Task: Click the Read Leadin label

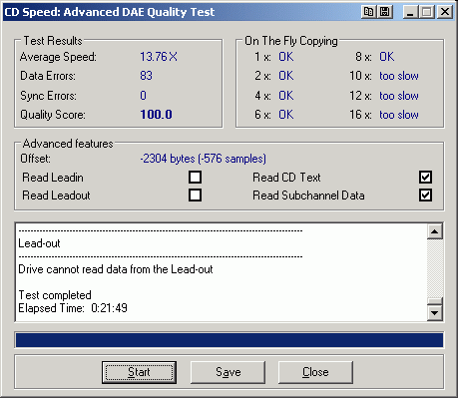Action: pos(53,178)
